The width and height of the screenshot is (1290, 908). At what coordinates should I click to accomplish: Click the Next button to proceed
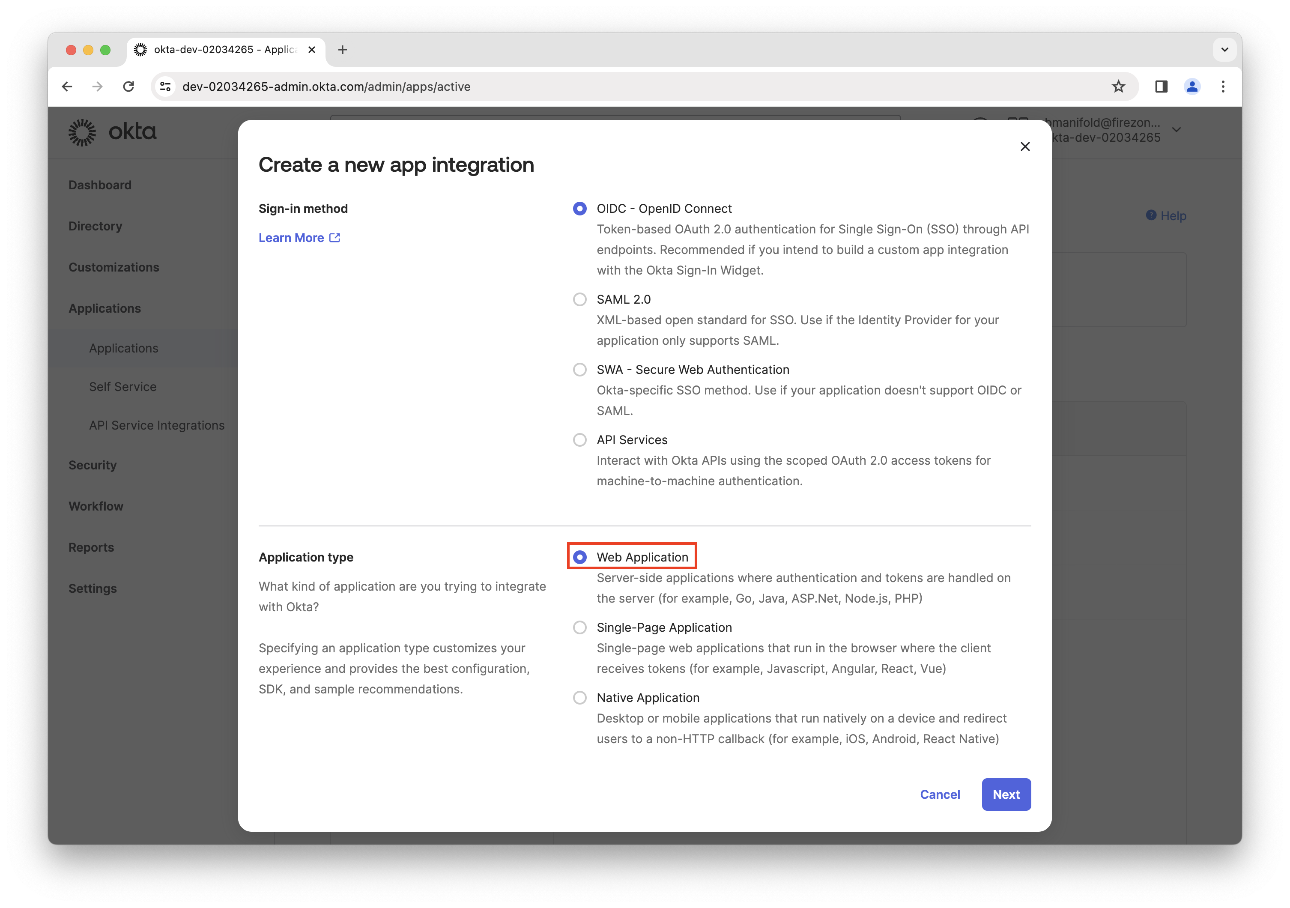(x=1006, y=794)
